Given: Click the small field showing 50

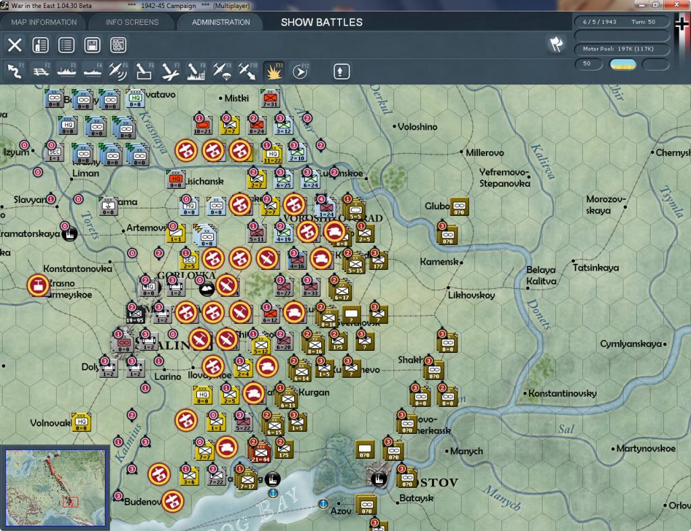Looking at the screenshot, I should pos(588,64).
